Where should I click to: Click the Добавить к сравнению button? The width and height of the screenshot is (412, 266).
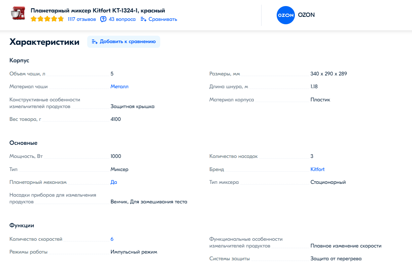124,42
